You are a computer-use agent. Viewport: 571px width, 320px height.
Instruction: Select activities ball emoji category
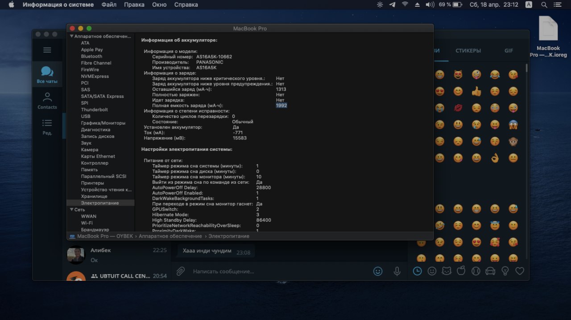(x=476, y=271)
